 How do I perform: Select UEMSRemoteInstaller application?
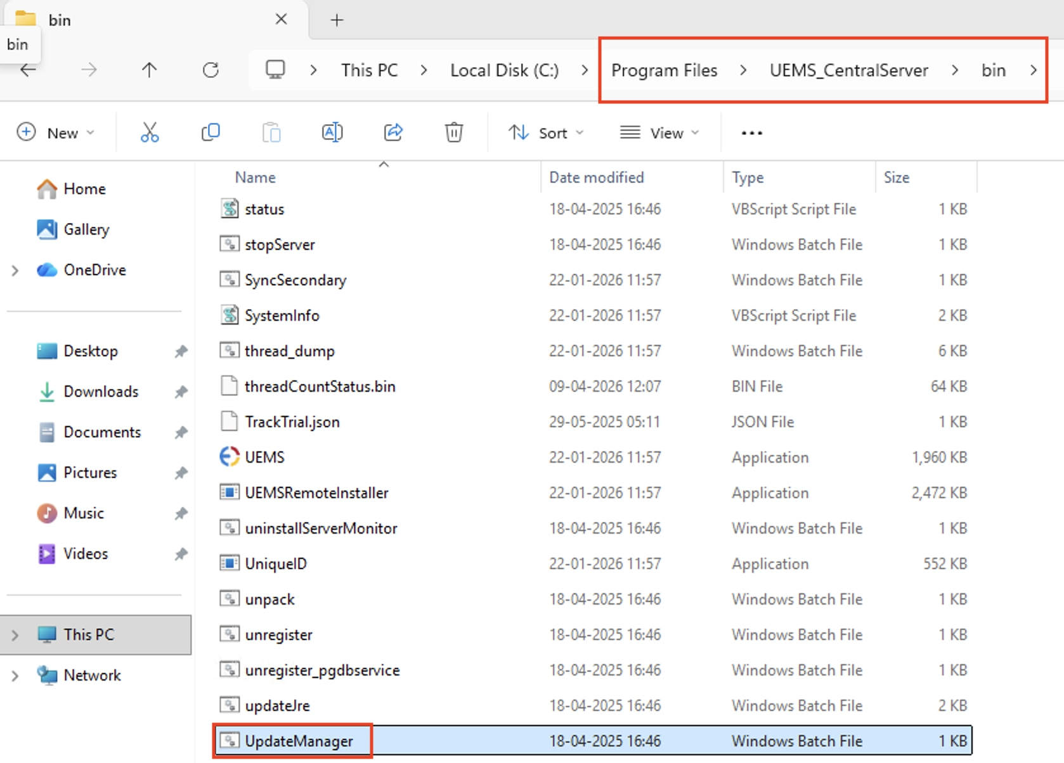(593, 493)
